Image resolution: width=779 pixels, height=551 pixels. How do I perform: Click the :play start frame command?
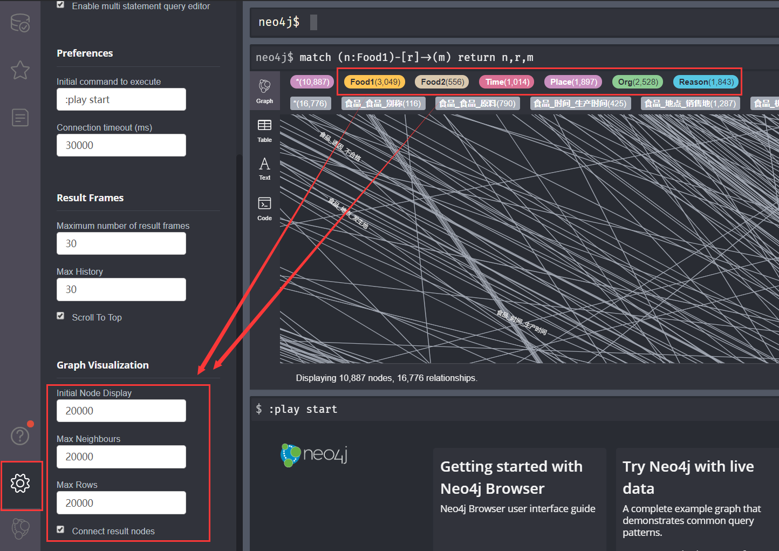tap(303, 409)
